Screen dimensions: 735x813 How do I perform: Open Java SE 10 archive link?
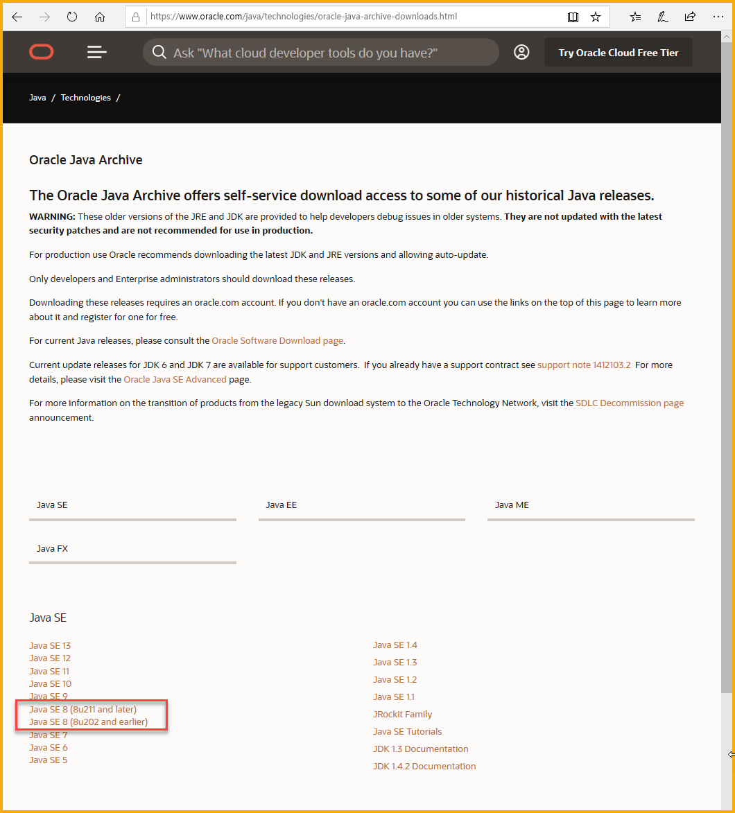51,684
